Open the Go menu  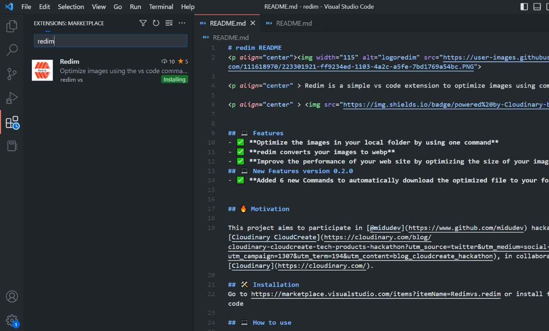point(118,7)
